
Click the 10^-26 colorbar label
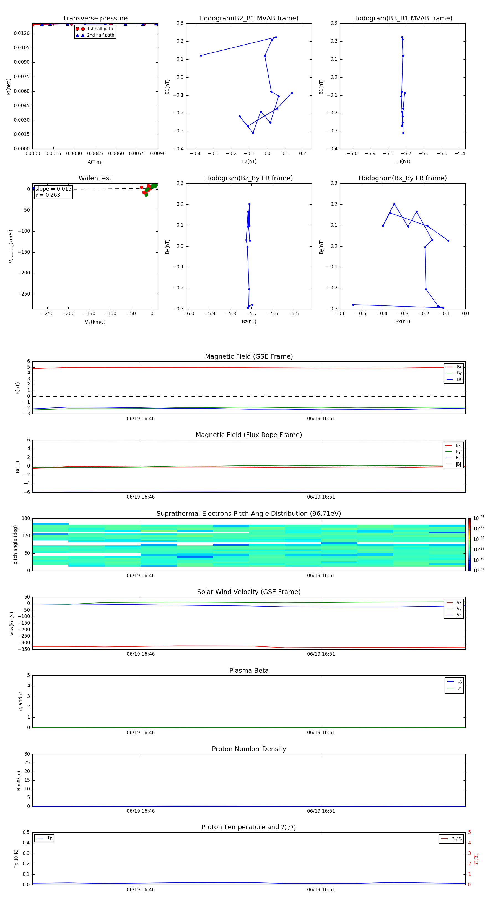click(479, 518)
